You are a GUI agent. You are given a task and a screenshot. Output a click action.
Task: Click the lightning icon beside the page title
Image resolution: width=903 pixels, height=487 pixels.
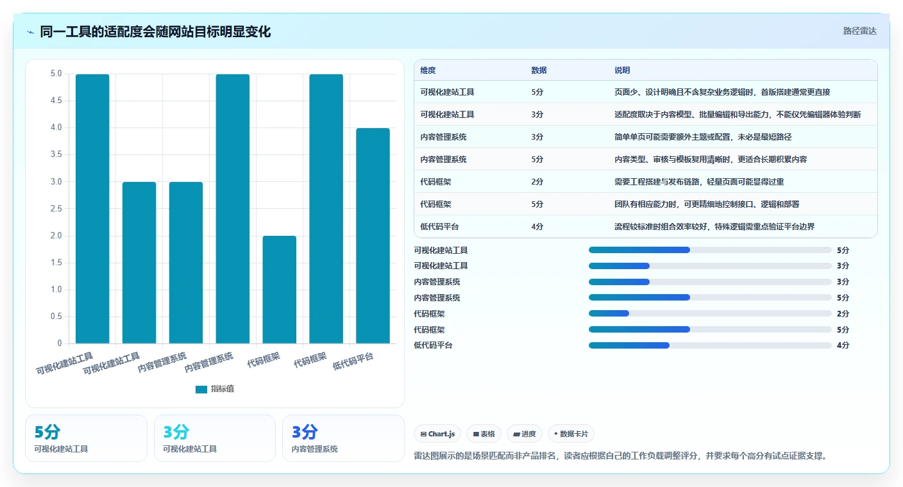coord(30,32)
